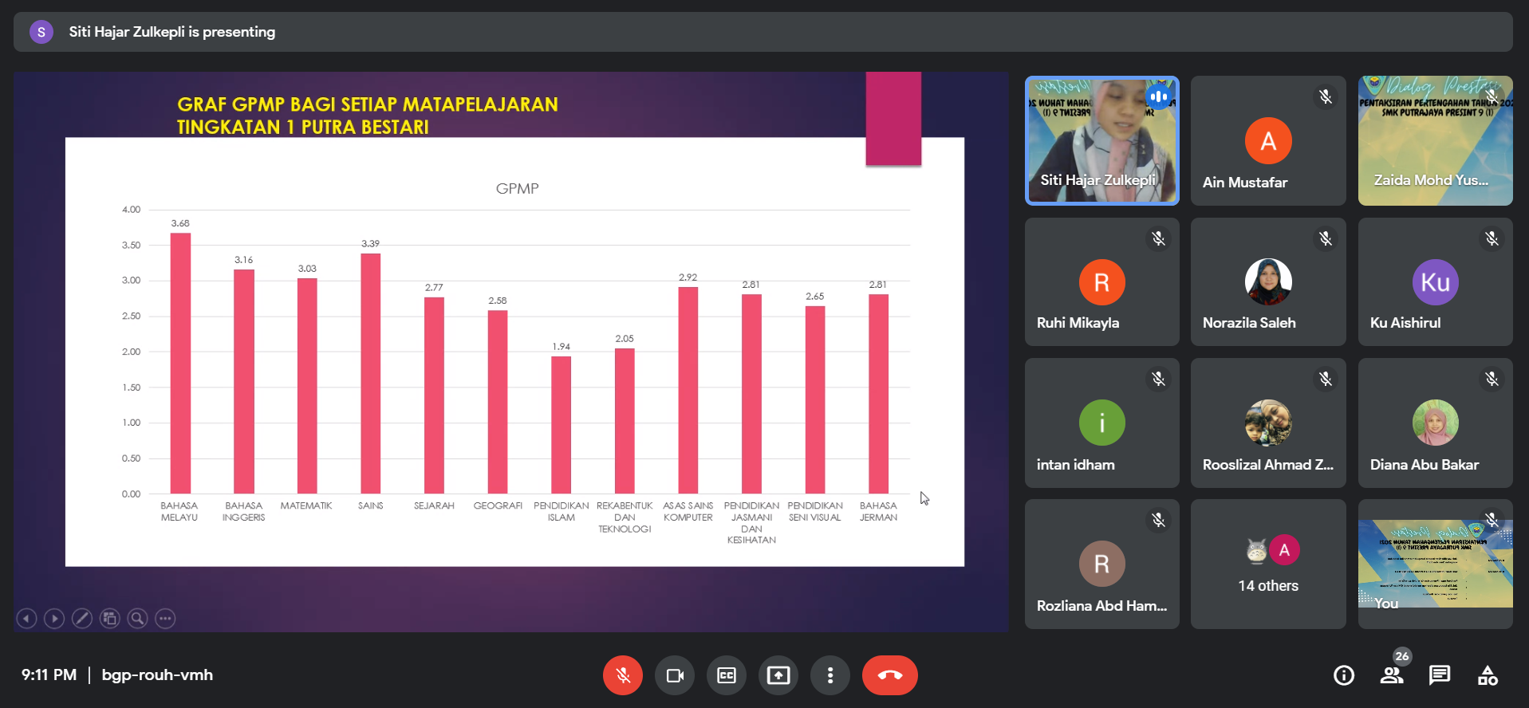Open the chat panel

(1440, 675)
